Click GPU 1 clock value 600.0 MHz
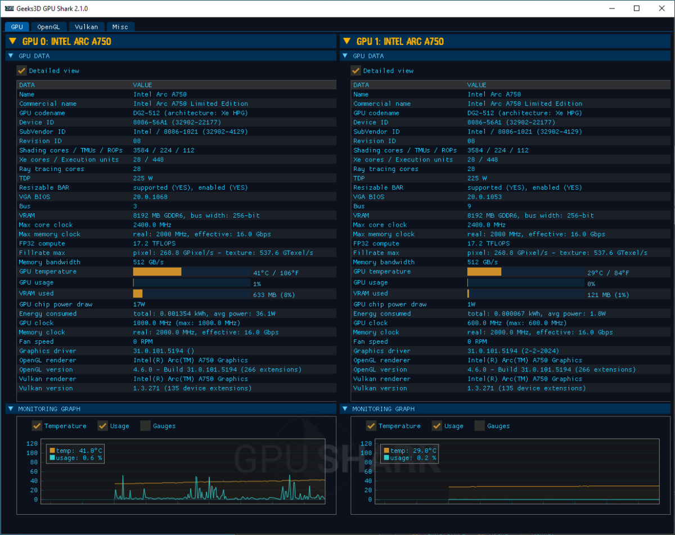The height and width of the screenshot is (535, 675). (x=517, y=323)
